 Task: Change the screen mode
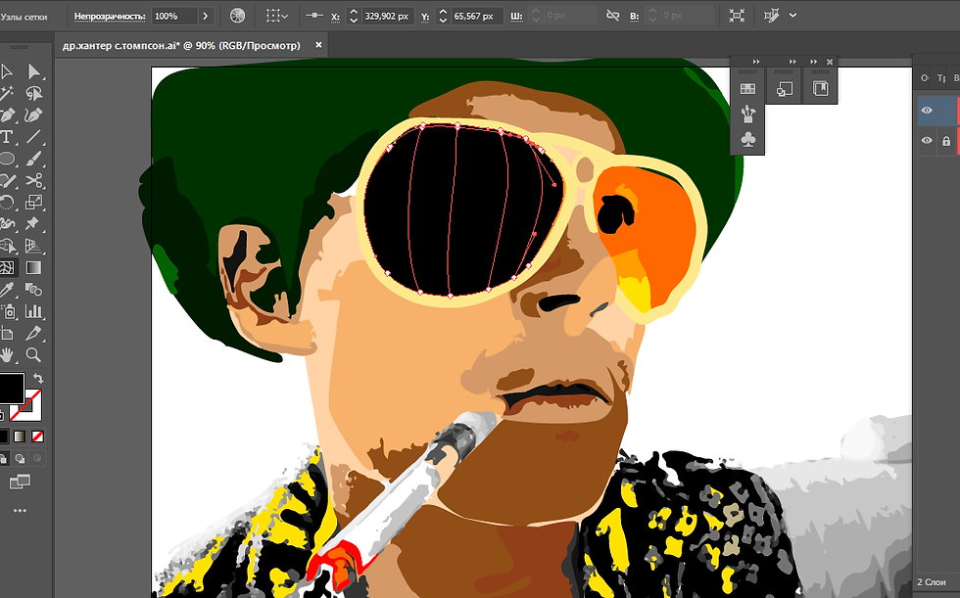[x=20, y=483]
